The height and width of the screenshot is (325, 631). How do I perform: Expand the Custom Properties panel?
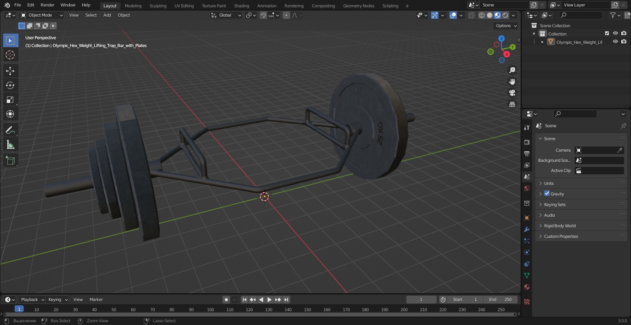point(582,236)
